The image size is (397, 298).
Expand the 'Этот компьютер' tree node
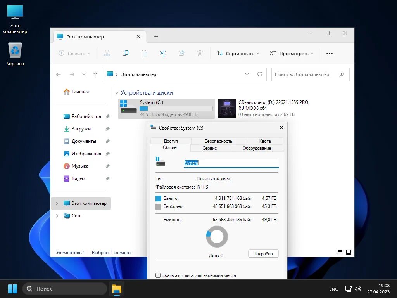click(x=57, y=203)
